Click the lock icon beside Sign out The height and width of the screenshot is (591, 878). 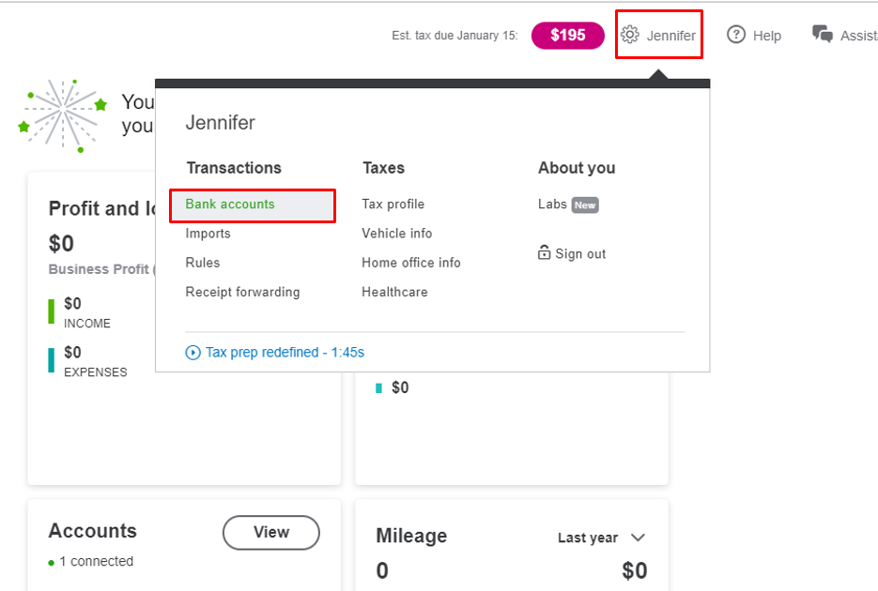tap(544, 252)
